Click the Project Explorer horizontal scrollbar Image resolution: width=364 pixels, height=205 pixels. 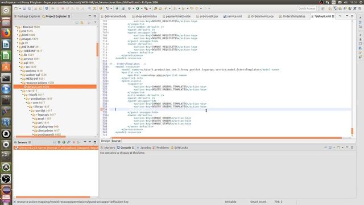pos(41,137)
